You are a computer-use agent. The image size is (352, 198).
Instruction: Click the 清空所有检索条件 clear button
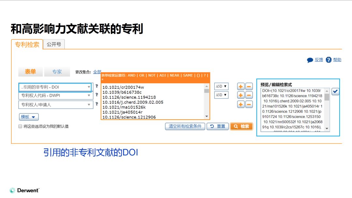185,126
